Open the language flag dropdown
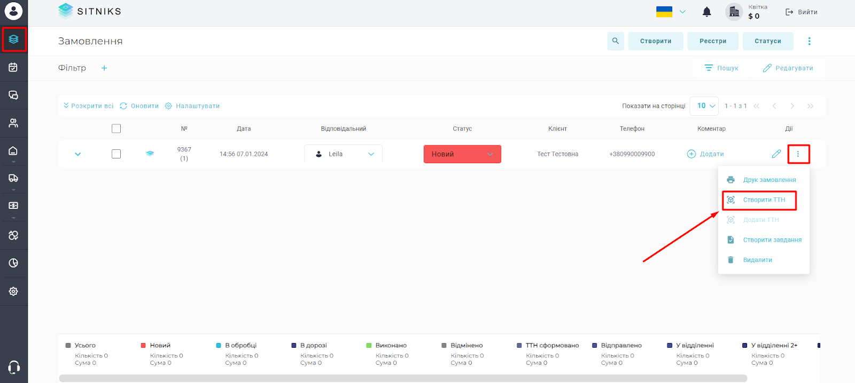Image resolution: width=855 pixels, height=383 pixels. (x=671, y=12)
